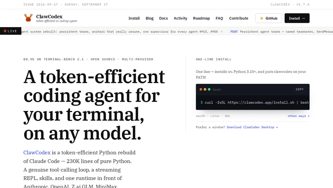The width and height of the screenshot is (333, 188).
Task: Click the 'ISSUE 2026-09-27' date text
Action: [x=41, y=5]
